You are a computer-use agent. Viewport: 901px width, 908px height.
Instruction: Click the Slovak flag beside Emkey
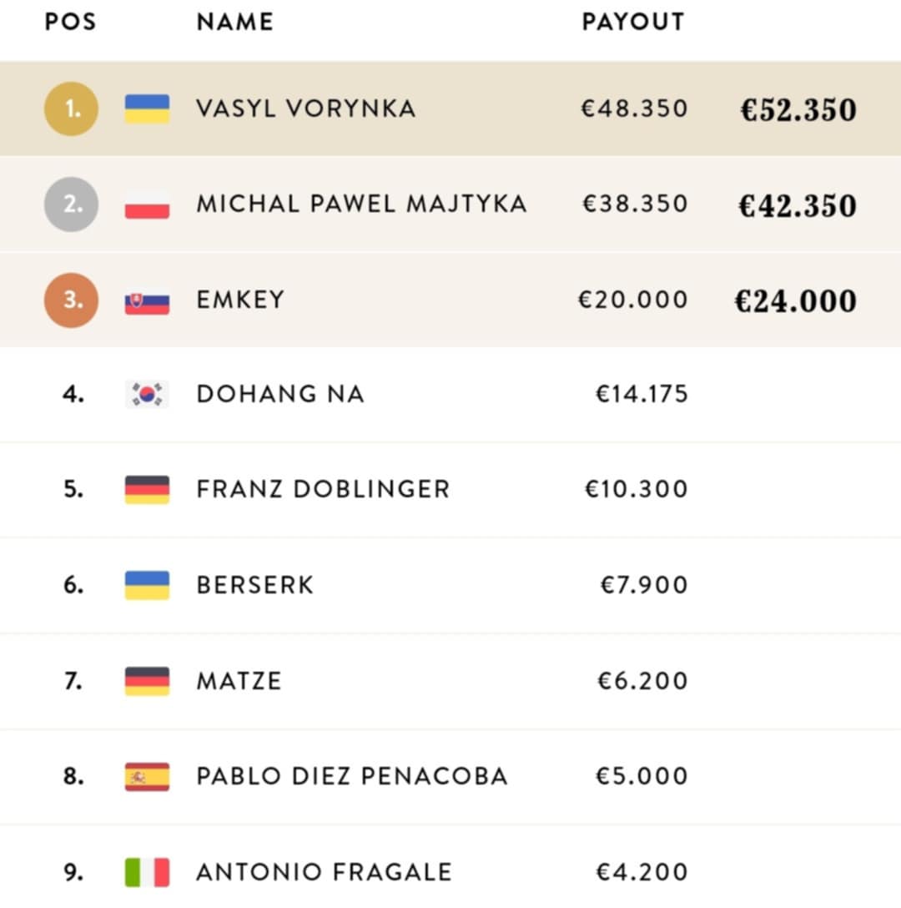[x=147, y=300]
